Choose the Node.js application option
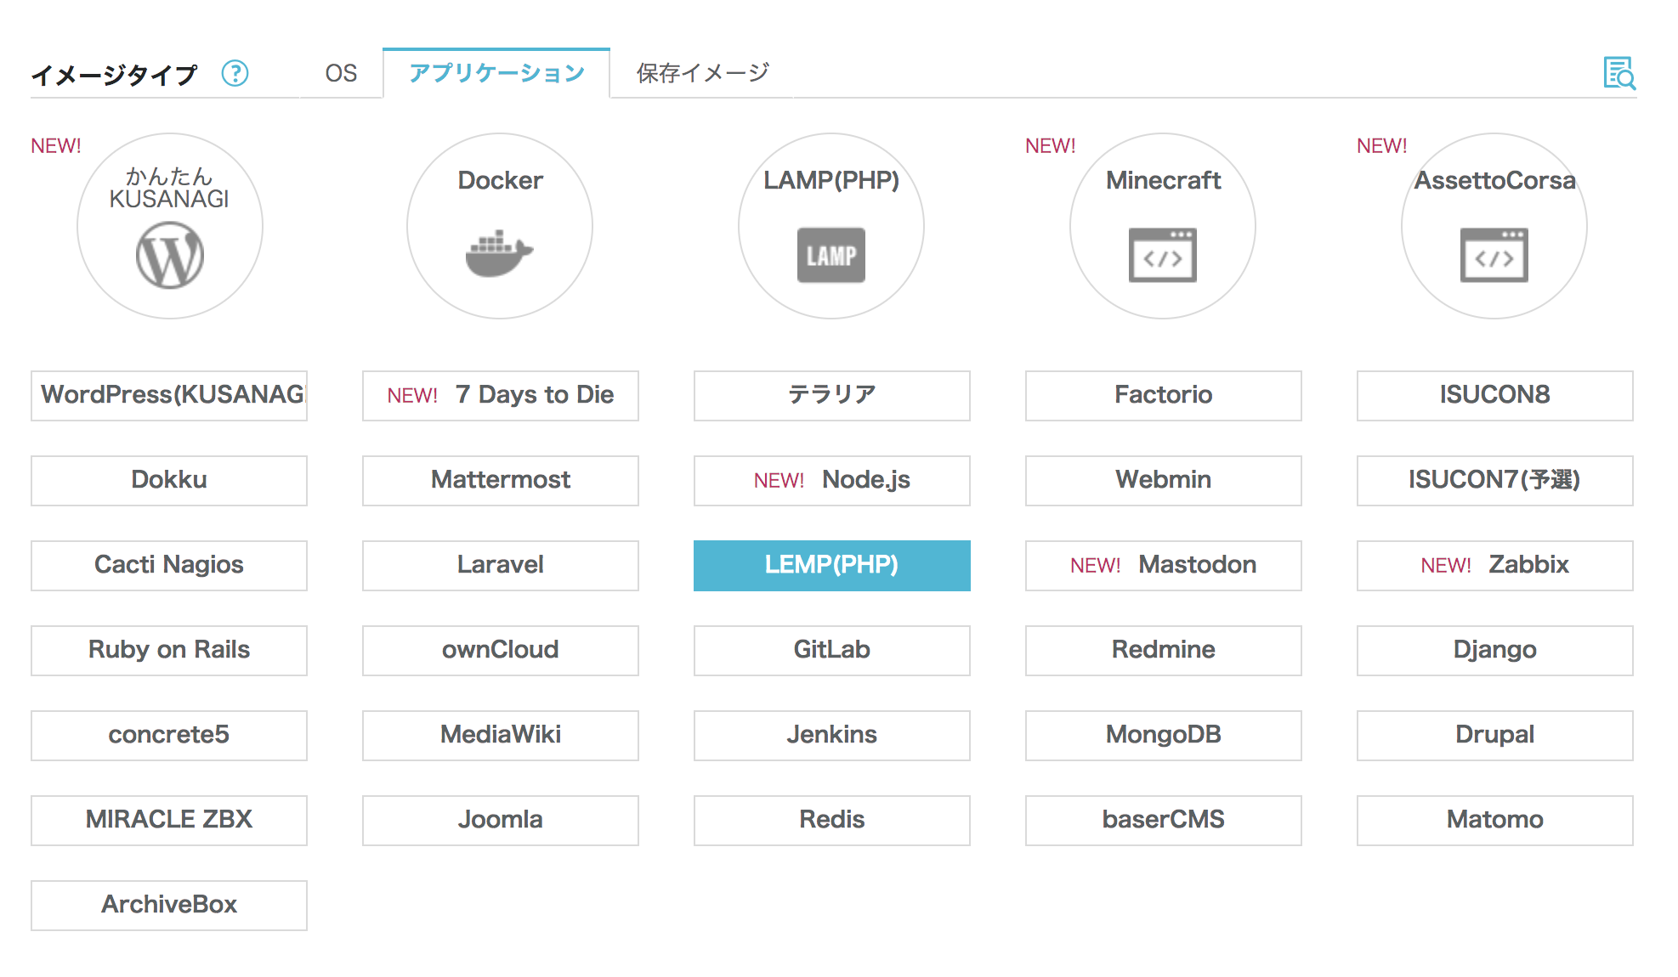This screenshot has width=1678, height=977. coord(831,480)
